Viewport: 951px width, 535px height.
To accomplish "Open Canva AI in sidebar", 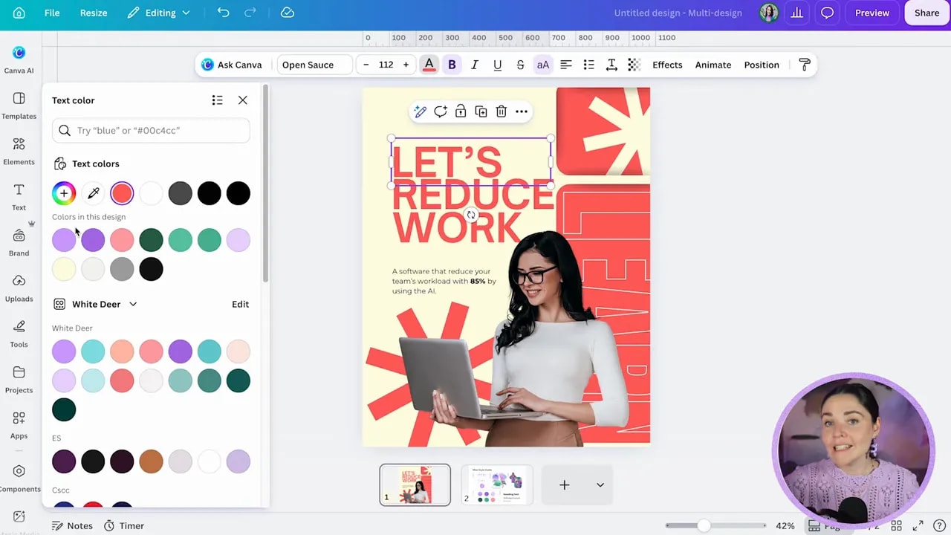I will tap(19, 59).
